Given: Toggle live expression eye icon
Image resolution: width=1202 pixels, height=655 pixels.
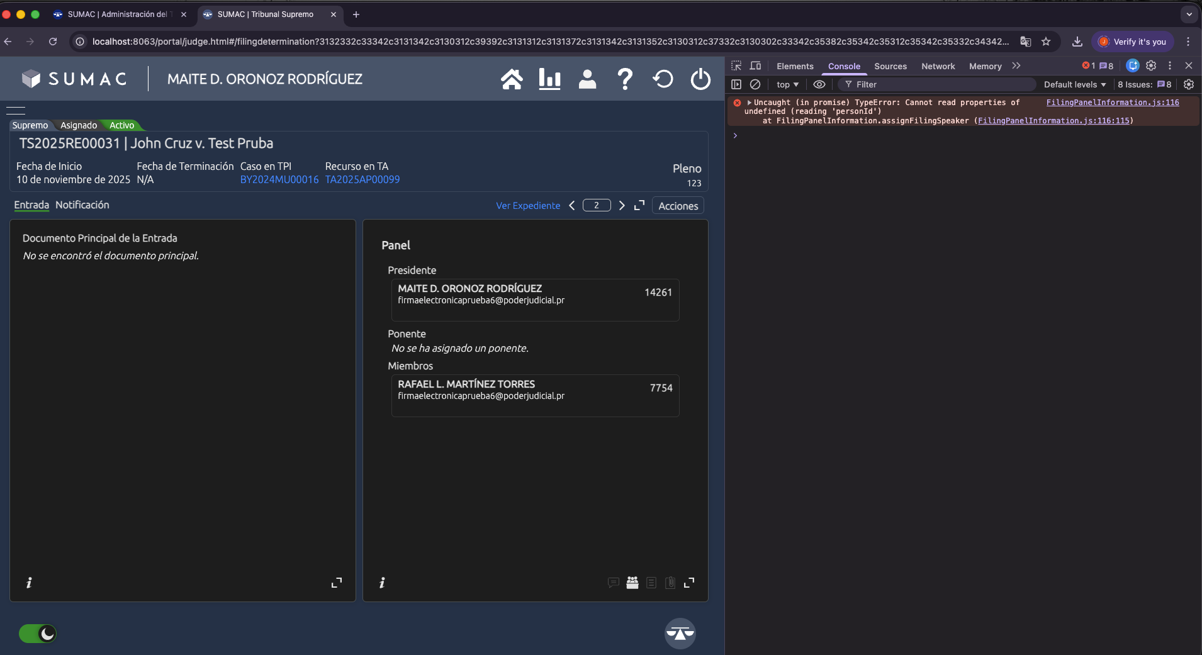Looking at the screenshot, I should [x=819, y=84].
